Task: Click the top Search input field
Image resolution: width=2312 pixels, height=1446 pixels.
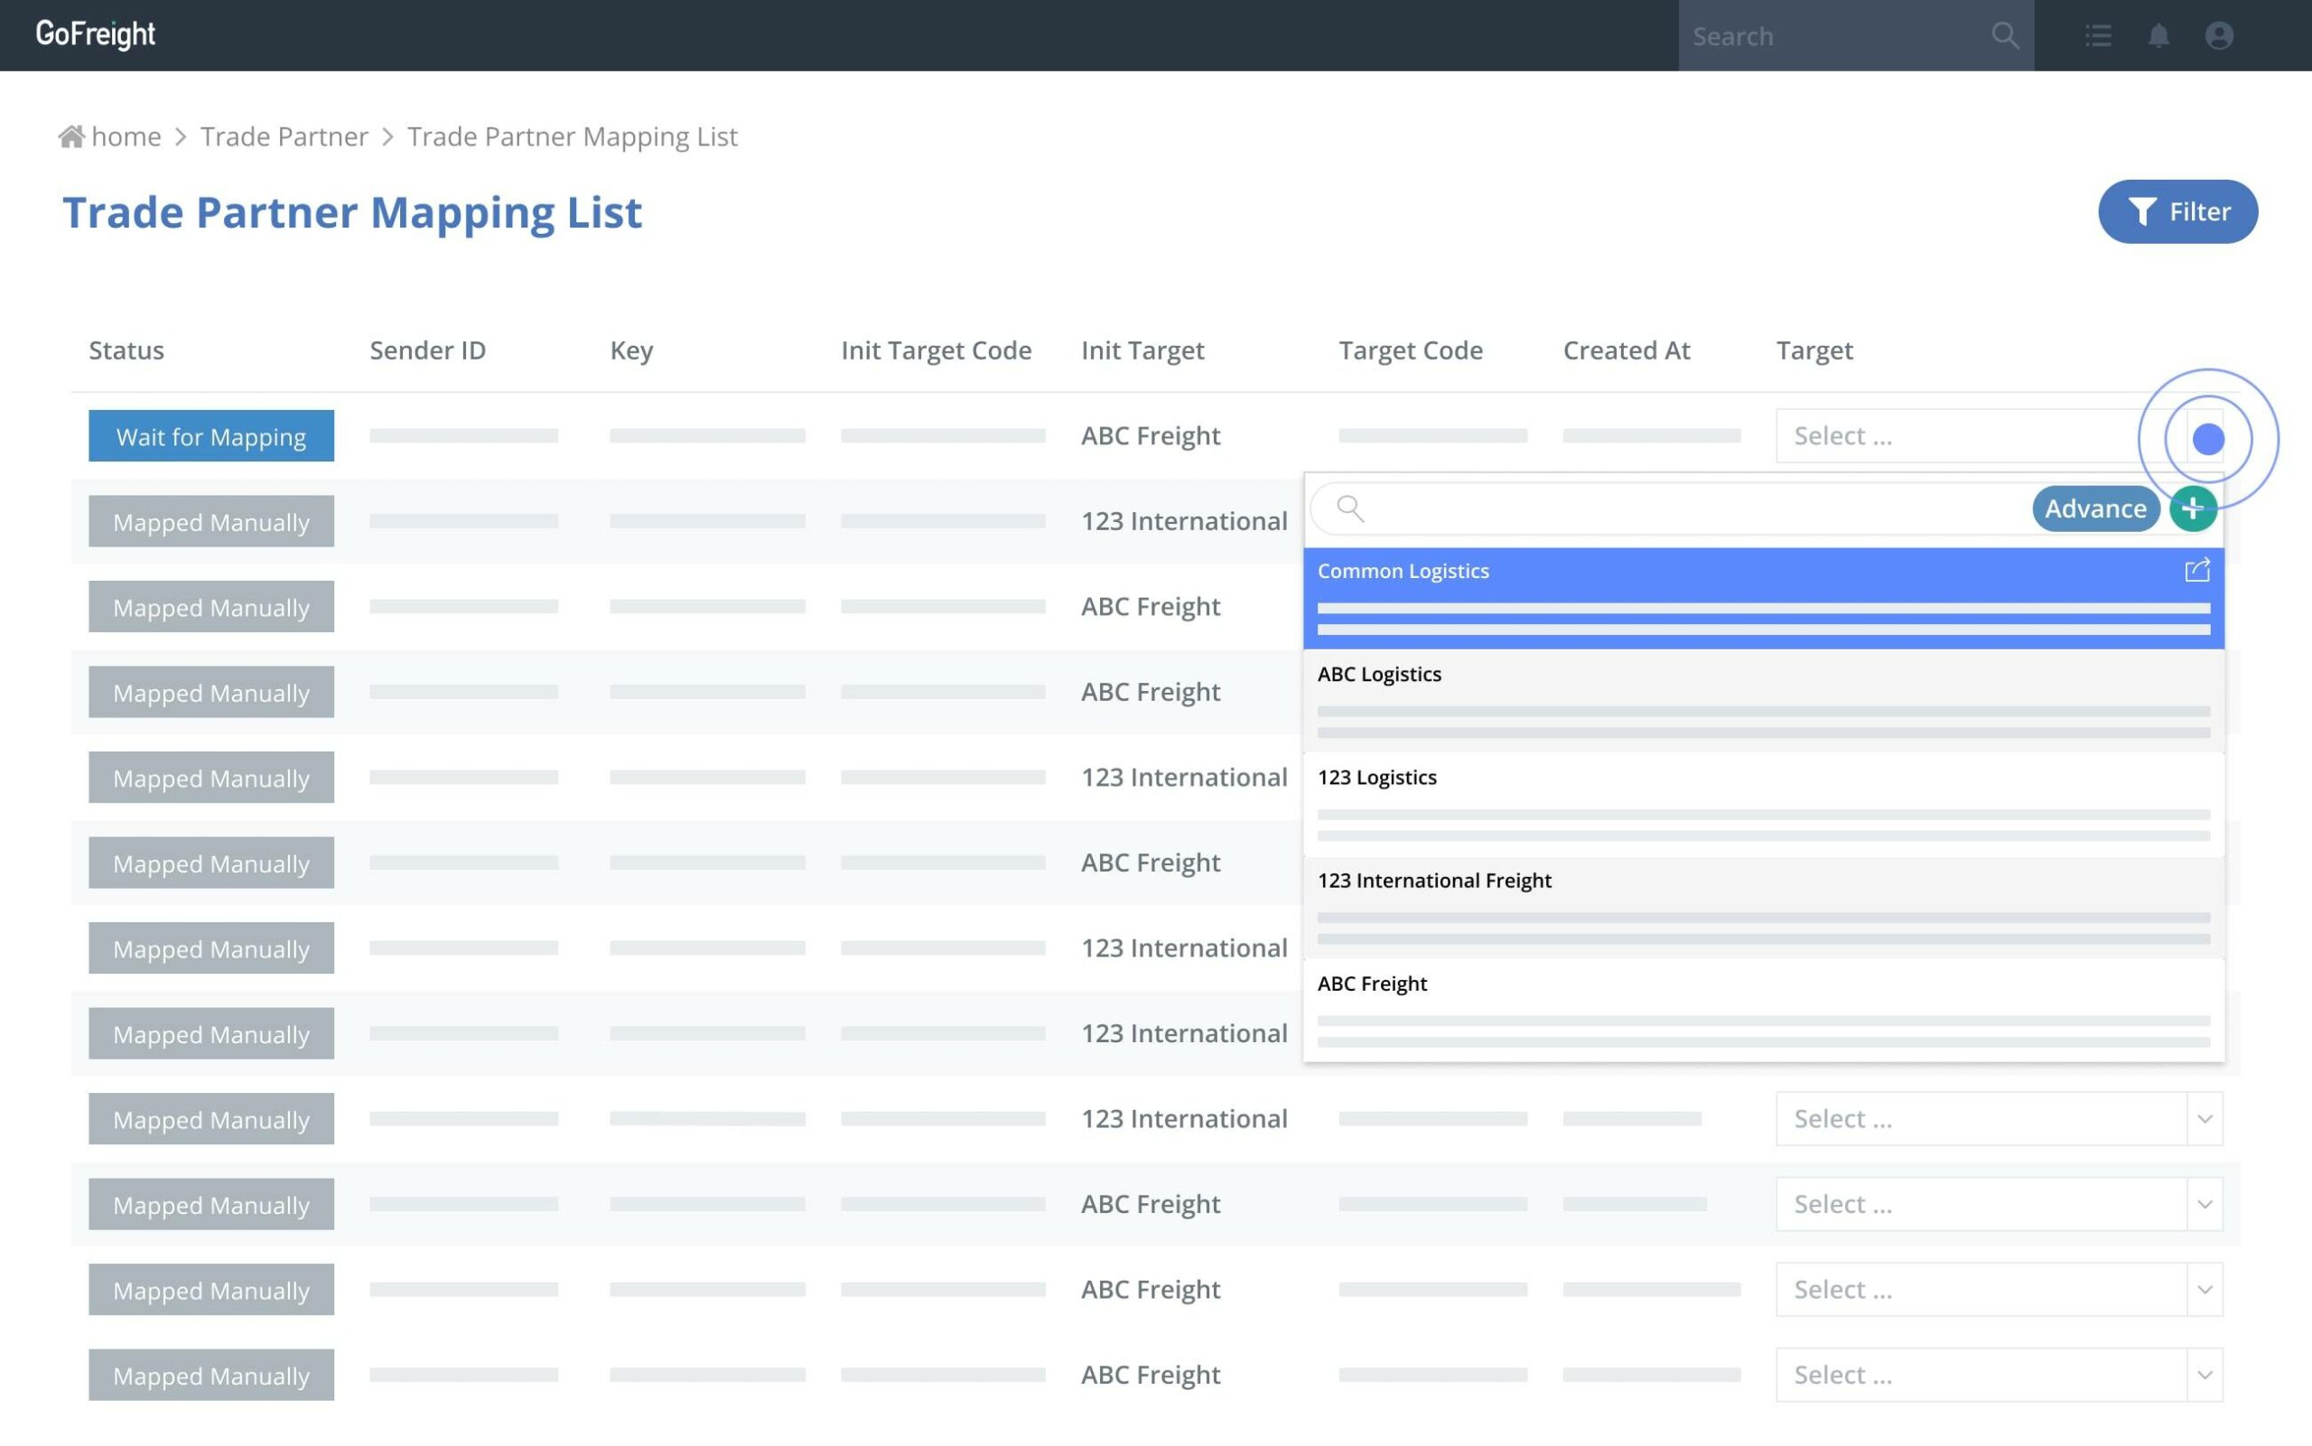Action: (x=1836, y=35)
